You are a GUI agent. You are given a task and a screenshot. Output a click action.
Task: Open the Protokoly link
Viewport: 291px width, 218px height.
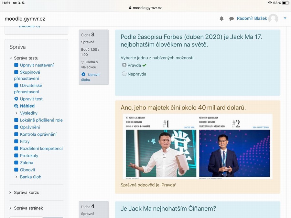(29, 156)
